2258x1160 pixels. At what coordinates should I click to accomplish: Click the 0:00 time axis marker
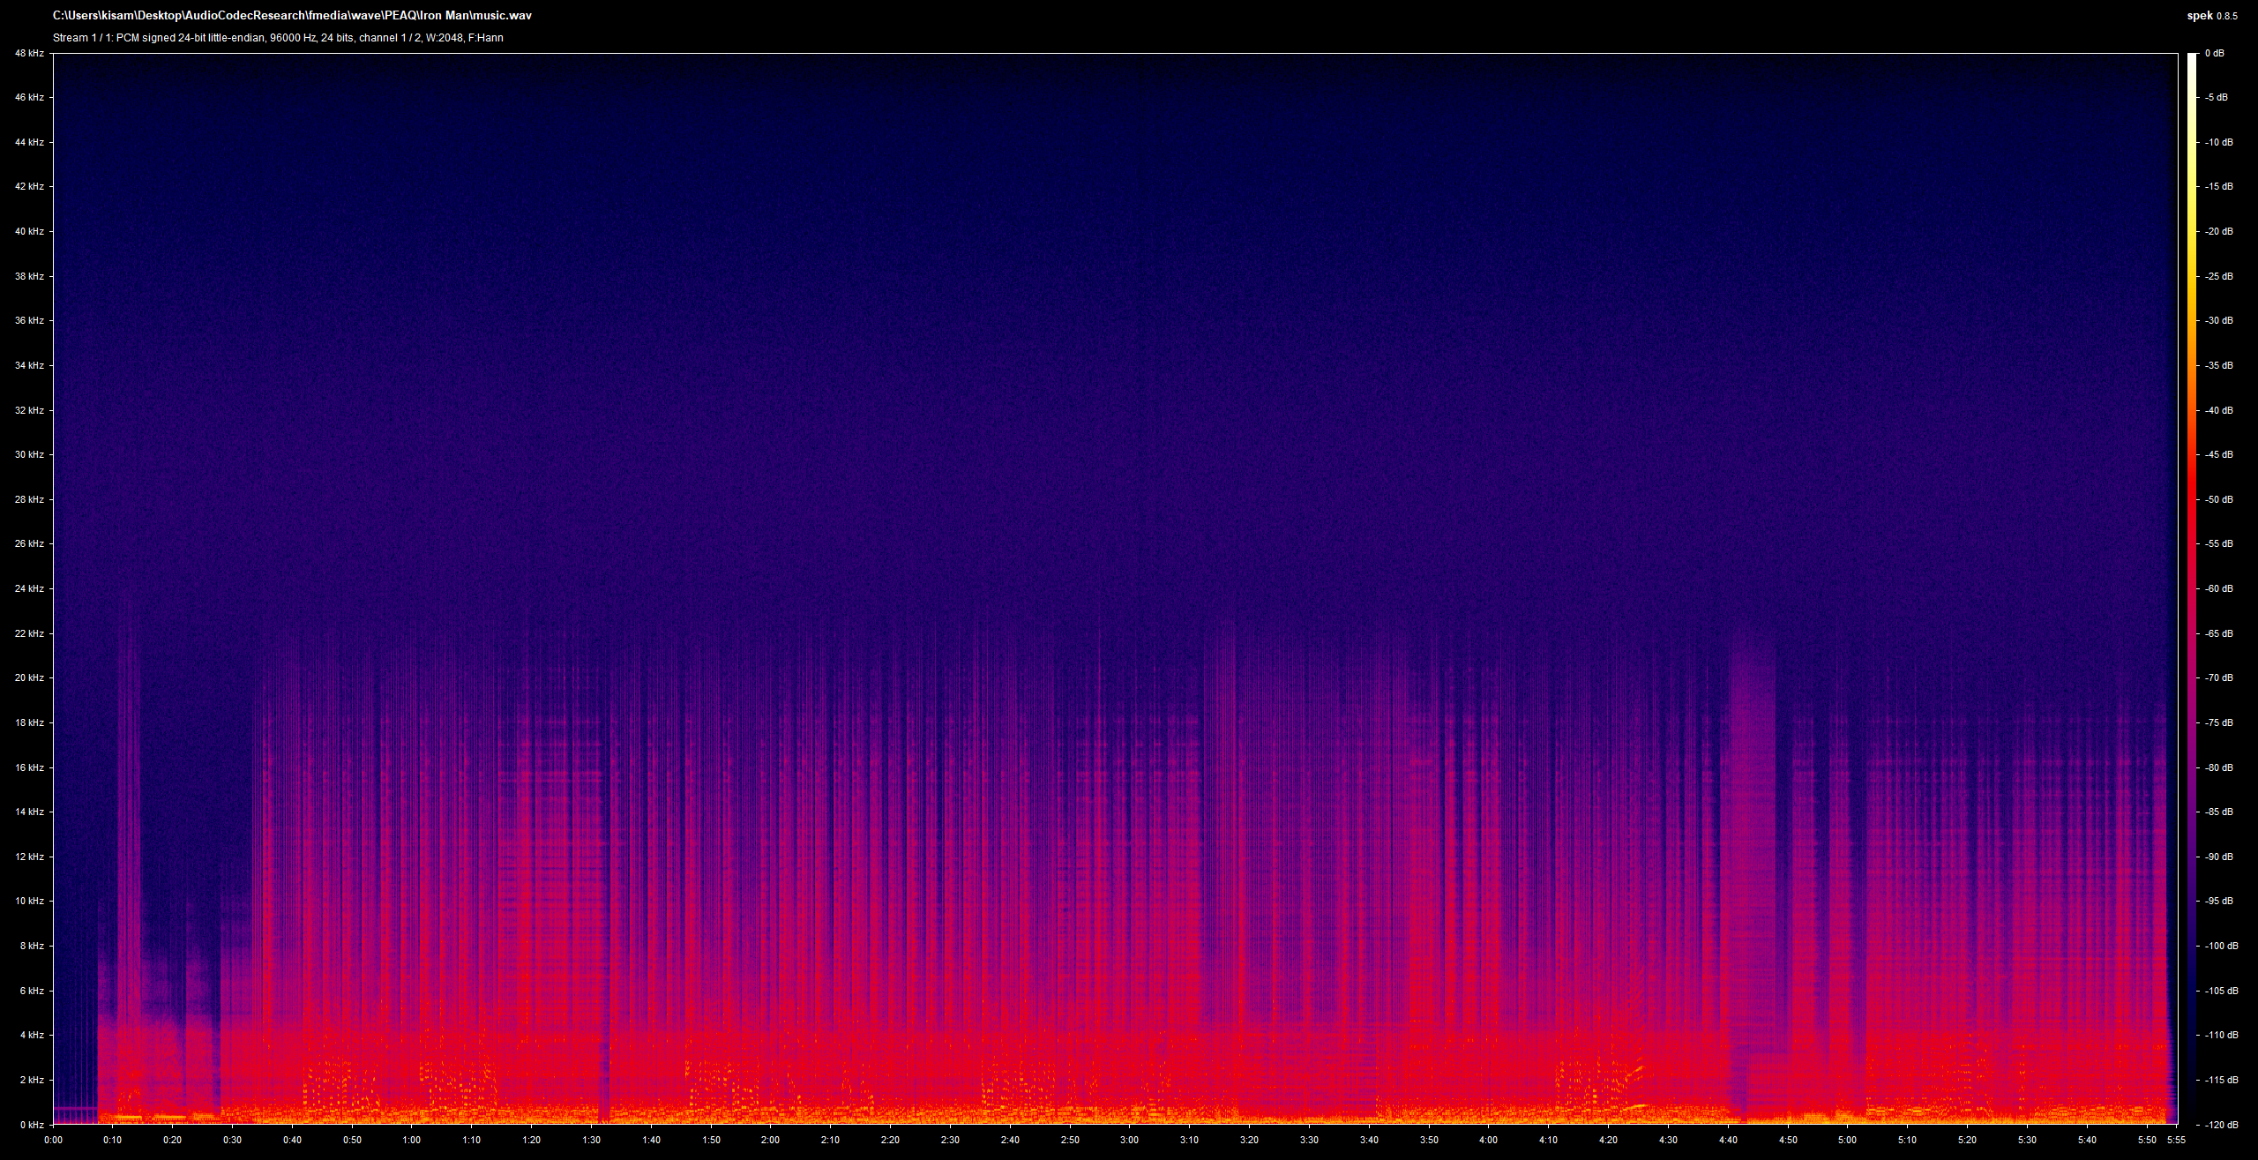coord(53,1140)
